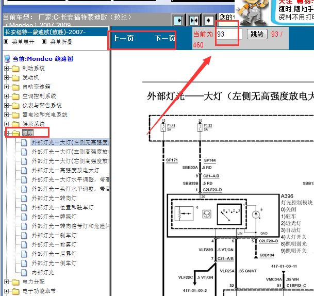
Task: Expand the 仪表与警告系统 tree node
Action: point(6,105)
